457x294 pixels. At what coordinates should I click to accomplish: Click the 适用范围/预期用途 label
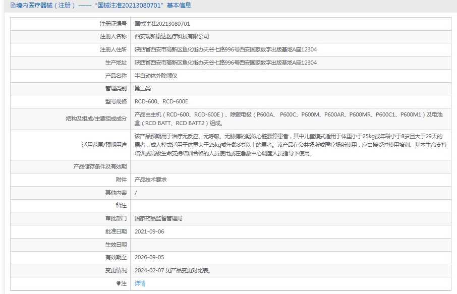104,145
